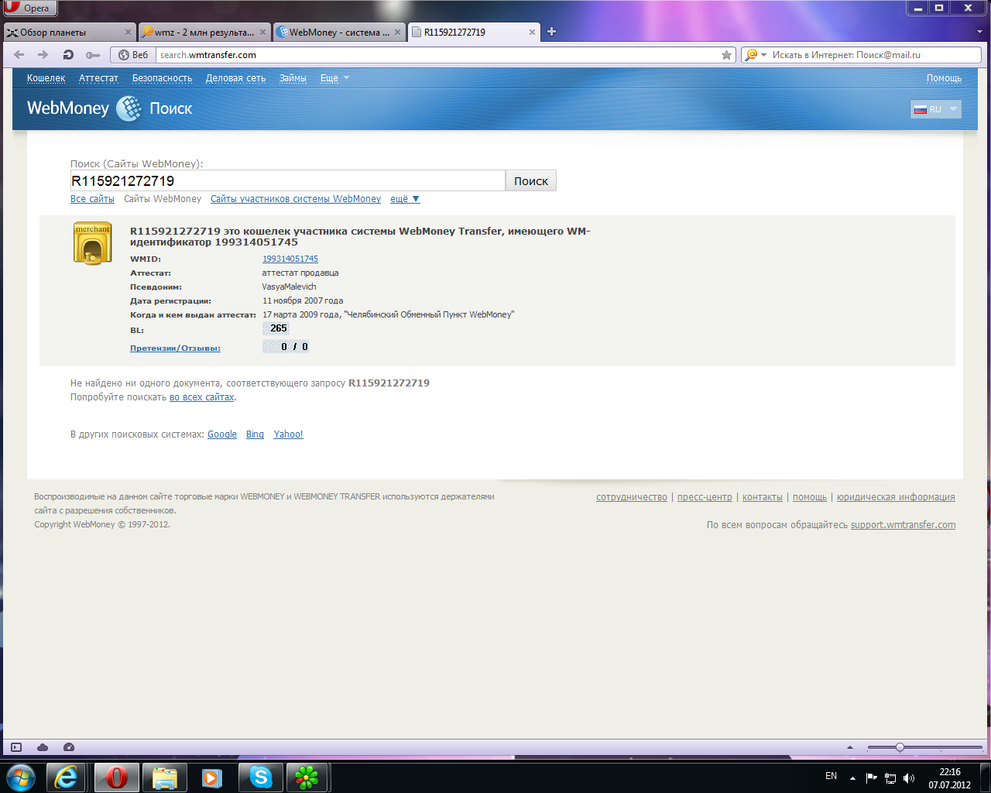Screen dimensions: 991x793
Task: Search the query in Bing
Action: [x=255, y=434]
